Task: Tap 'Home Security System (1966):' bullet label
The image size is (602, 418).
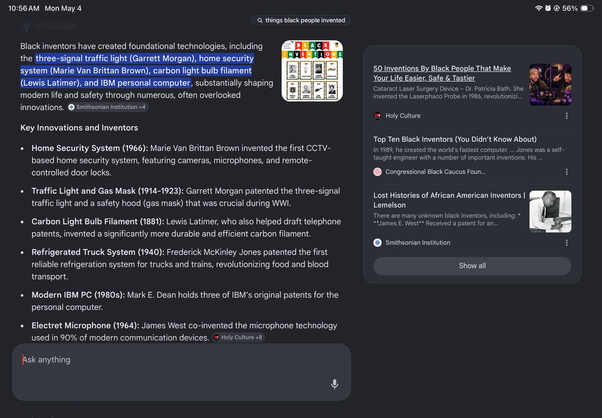Action: (90, 148)
